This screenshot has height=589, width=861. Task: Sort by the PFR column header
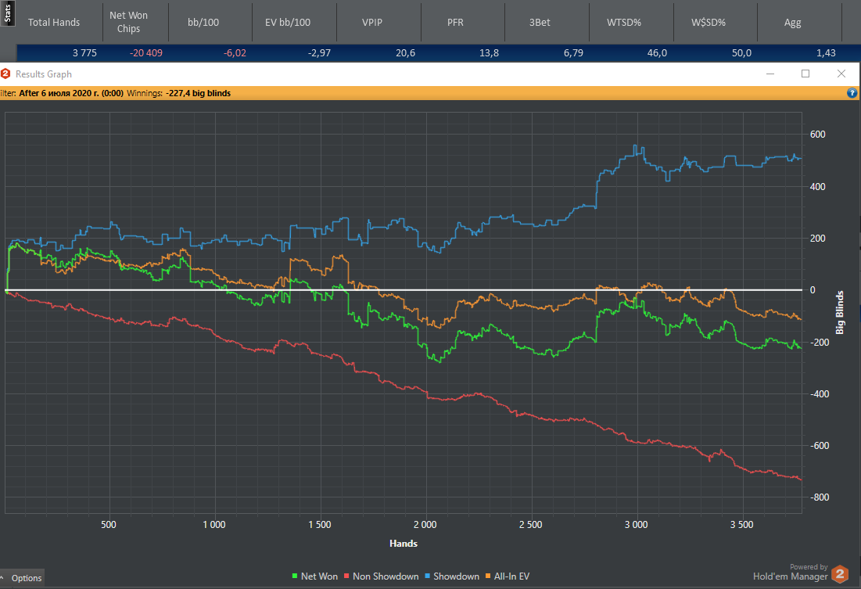click(455, 22)
